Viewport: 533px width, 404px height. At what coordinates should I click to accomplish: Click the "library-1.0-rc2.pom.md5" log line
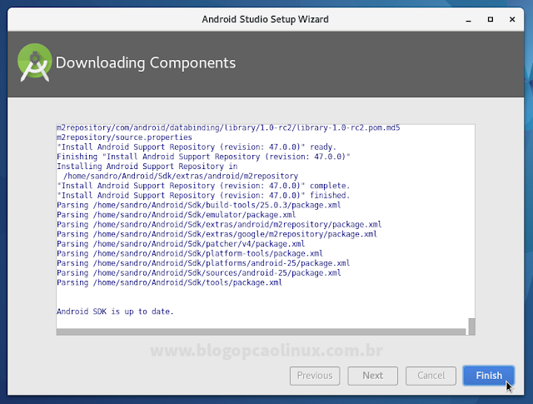point(228,128)
